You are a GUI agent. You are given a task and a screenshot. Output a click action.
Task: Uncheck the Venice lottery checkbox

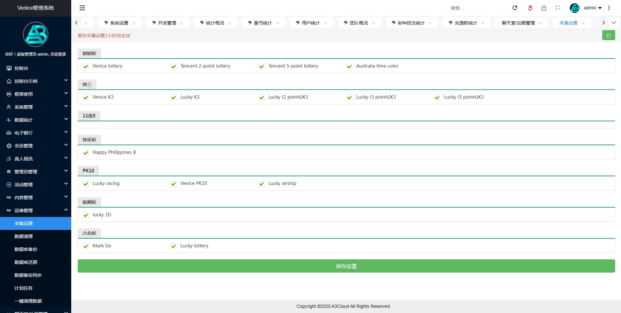point(86,66)
